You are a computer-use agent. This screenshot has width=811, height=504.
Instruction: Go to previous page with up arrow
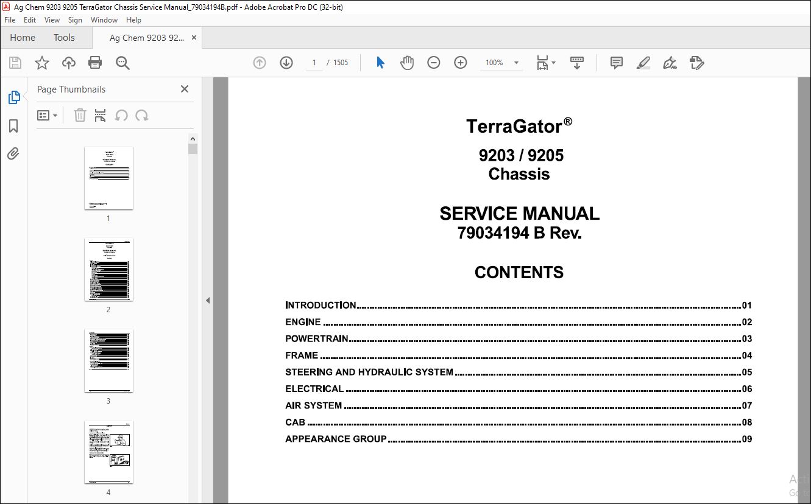[260, 63]
